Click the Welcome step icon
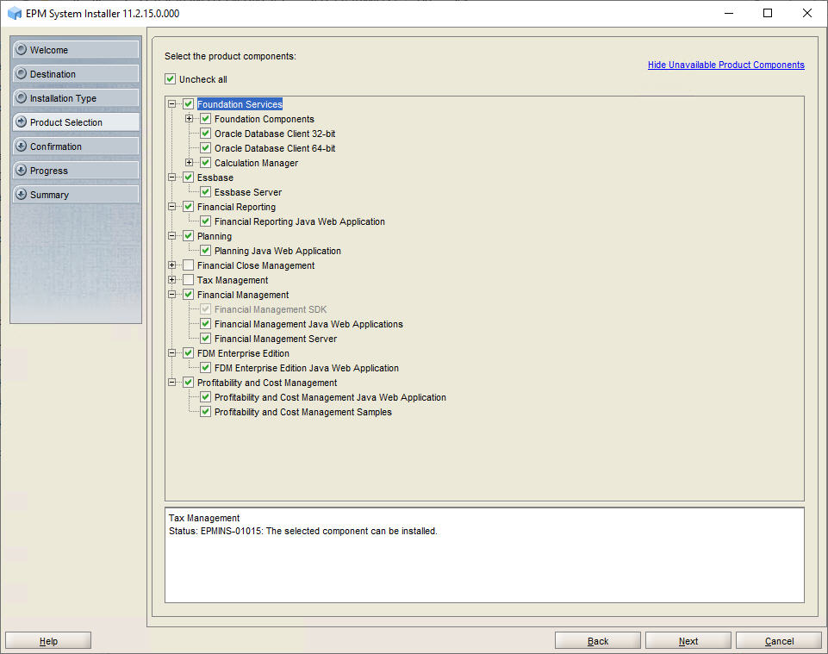 [22, 49]
